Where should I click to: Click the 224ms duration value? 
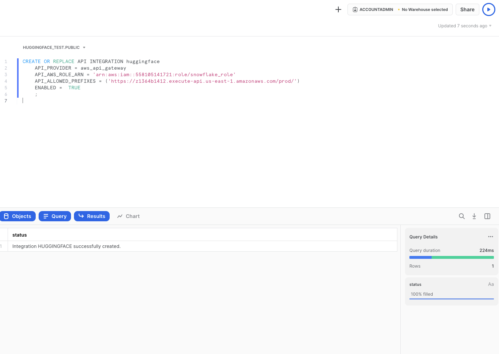pyautogui.click(x=487, y=250)
